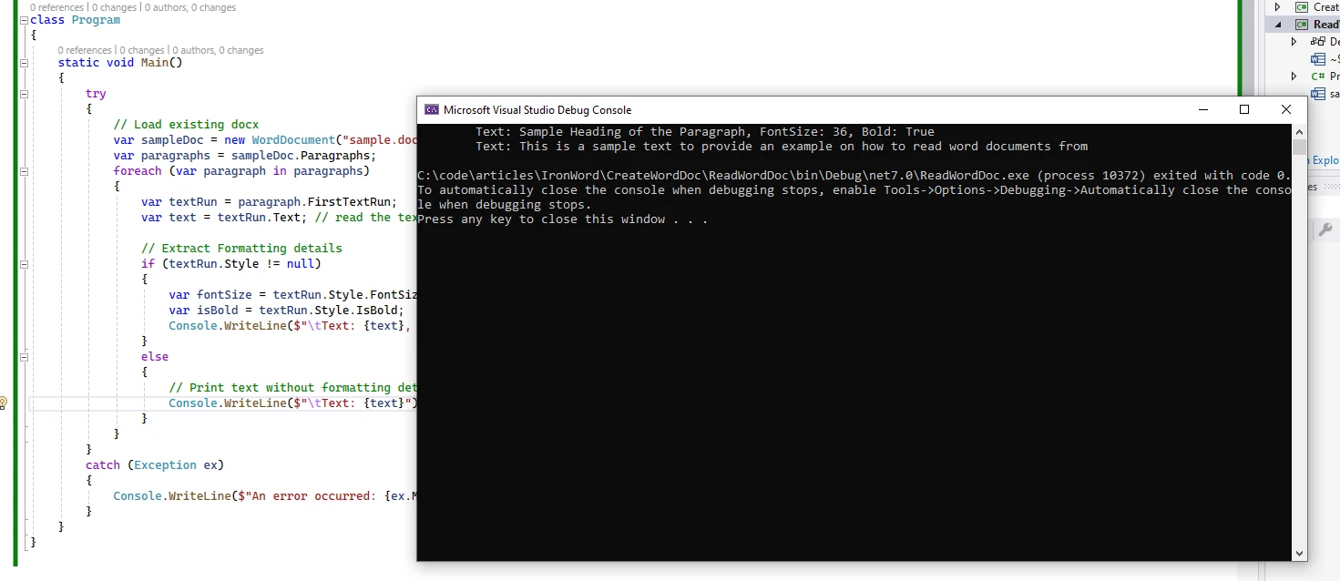Collapse the static void Main method
The height and width of the screenshot is (581, 1340).
point(24,63)
